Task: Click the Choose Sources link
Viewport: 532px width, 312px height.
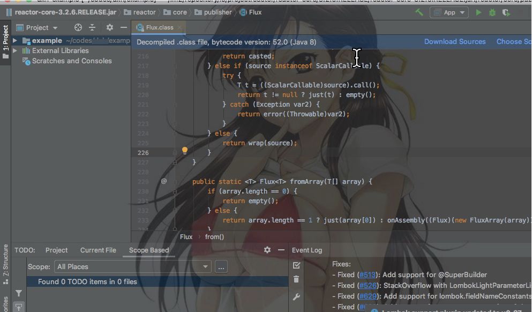Action: (514, 42)
